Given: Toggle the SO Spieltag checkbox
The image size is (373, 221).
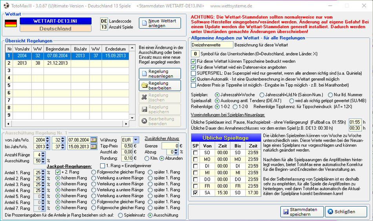Looking at the screenshot, I should click(x=195, y=153).
